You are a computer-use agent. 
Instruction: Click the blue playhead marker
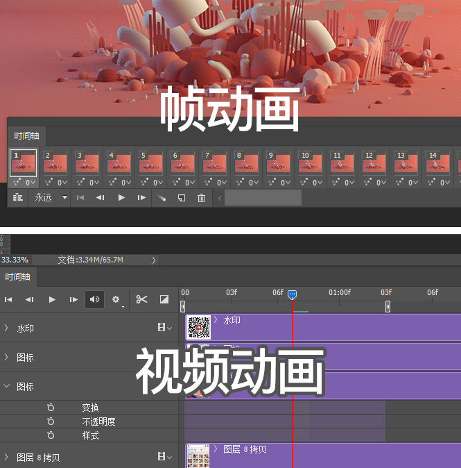click(292, 294)
